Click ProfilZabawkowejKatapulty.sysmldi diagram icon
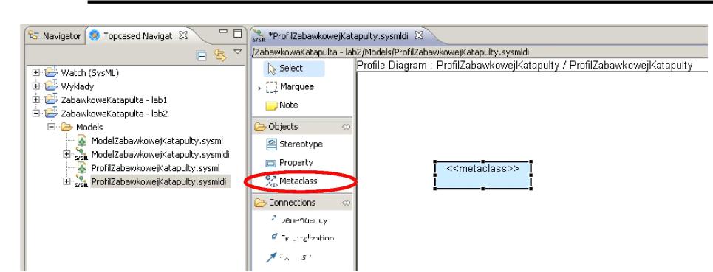This screenshot has width=713, height=272. point(82,182)
